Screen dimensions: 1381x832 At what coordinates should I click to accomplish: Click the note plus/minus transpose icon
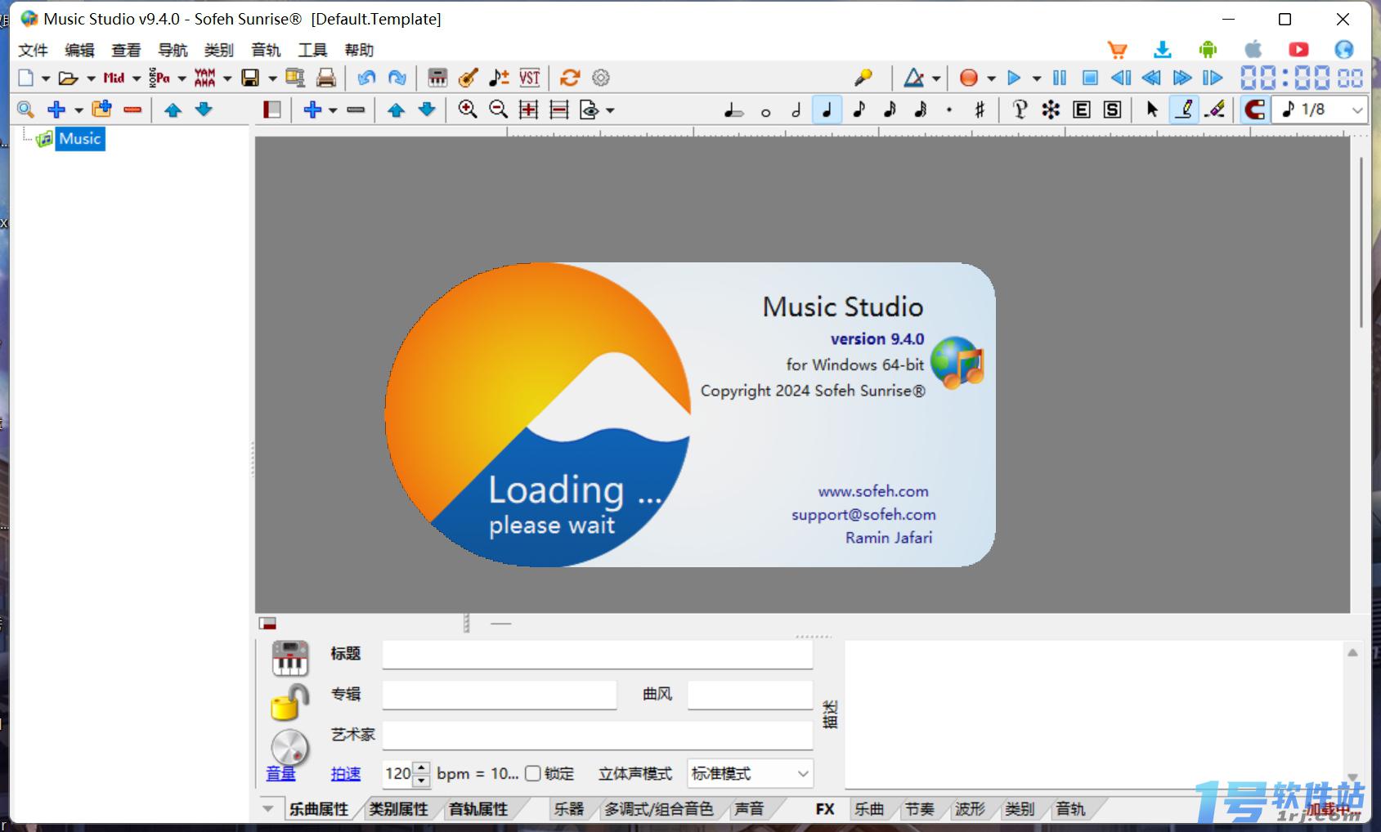click(x=499, y=78)
